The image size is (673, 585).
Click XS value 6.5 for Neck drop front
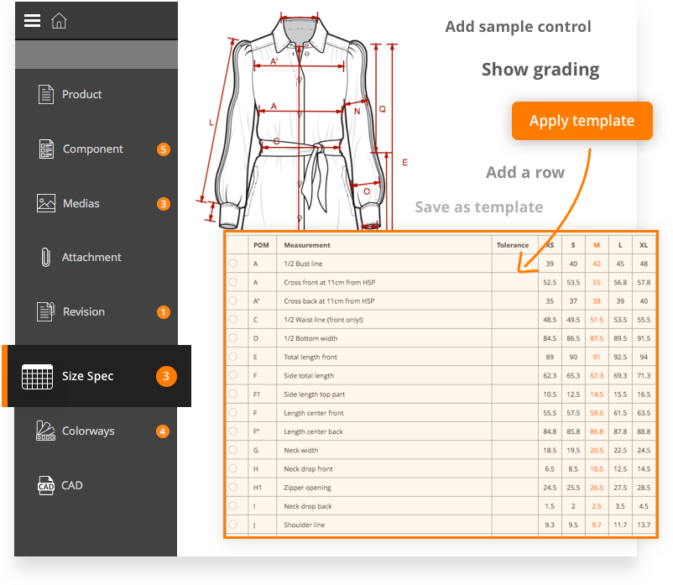pyautogui.click(x=550, y=469)
